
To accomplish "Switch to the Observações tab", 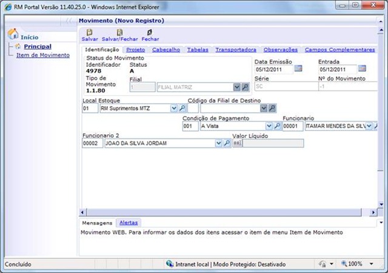I will [281, 50].
